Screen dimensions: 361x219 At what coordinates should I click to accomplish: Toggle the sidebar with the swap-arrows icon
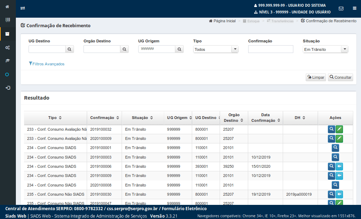tap(23, 8)
